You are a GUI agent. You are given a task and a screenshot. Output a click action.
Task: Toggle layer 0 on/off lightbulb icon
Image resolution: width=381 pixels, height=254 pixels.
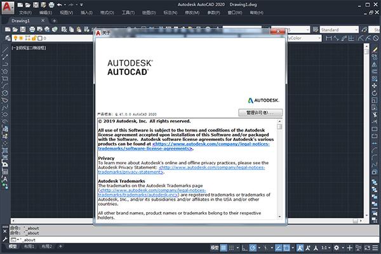coord(15,38)
